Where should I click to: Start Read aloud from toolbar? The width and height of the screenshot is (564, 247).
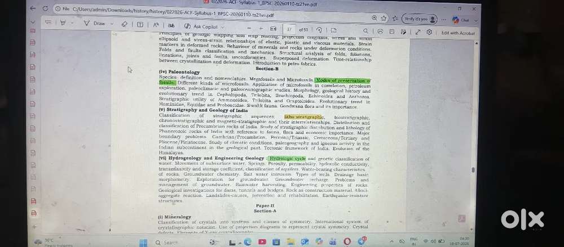[x=156, y=25]
